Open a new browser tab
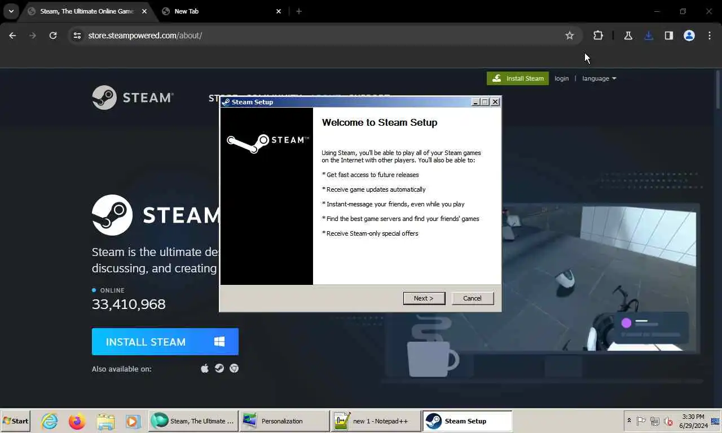 pyautogui.click(x=299, y=11)
